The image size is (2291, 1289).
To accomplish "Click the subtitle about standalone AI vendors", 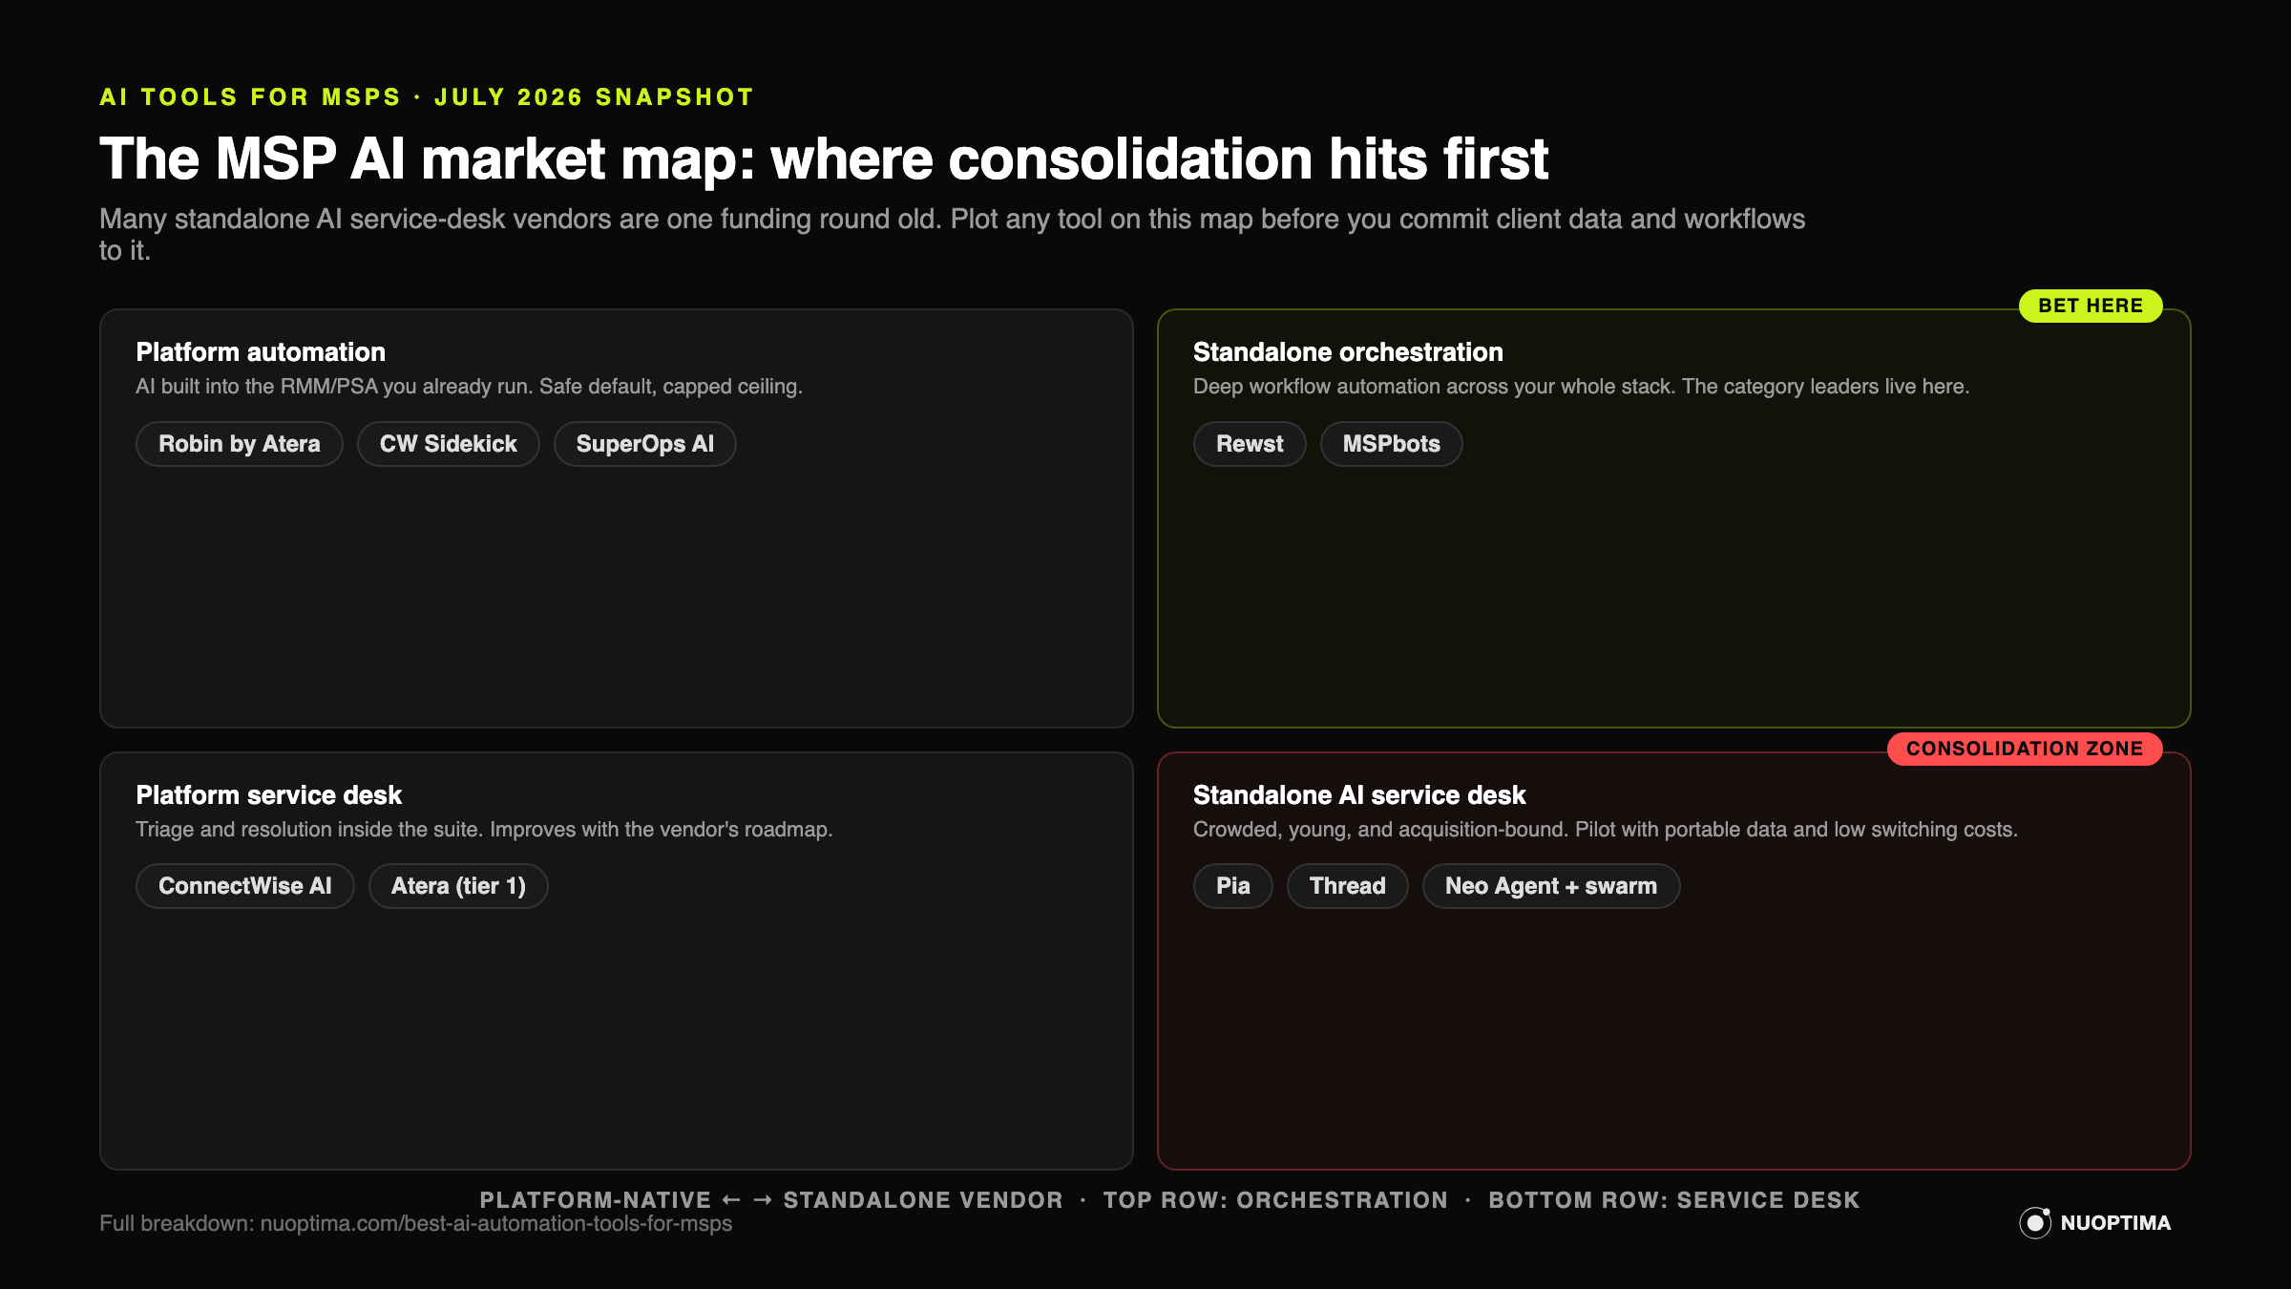I will click(952, 234).
